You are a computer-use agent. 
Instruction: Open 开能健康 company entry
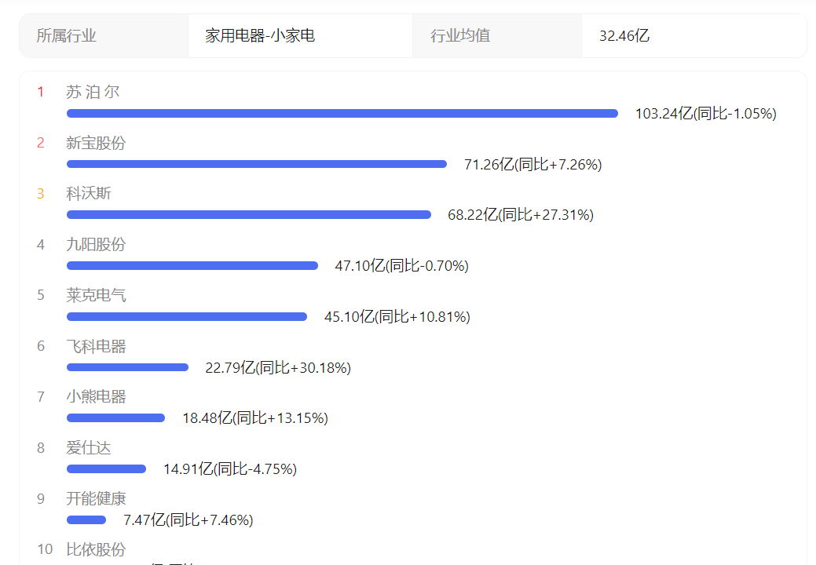pyautogui.click(x=96, y=498)
